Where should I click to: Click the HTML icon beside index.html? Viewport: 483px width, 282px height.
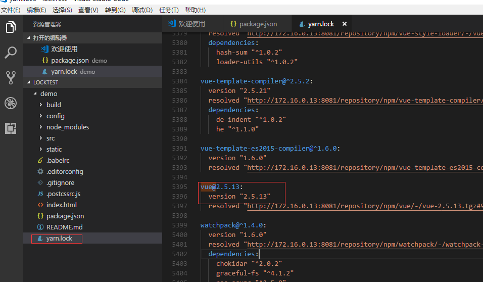pyautogui.click(x=40, y=205)
